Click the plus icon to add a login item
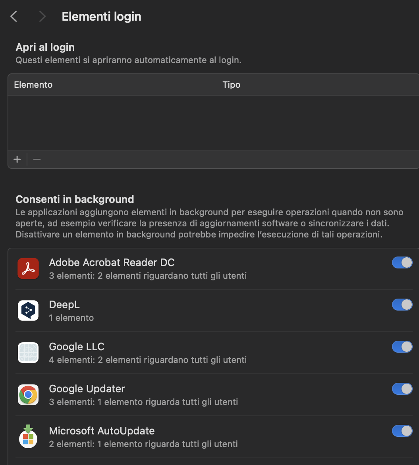Image resolution: width=419 pixels, height=465 pixels. (17, 159)
